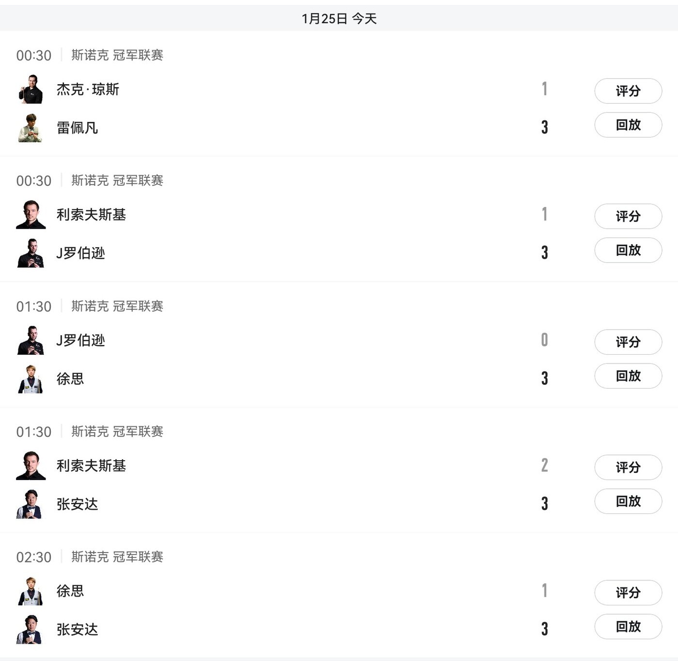Click the 1月25日 今天 date header
The height and width of the screenshot is (661, 678).
point(339,18)
